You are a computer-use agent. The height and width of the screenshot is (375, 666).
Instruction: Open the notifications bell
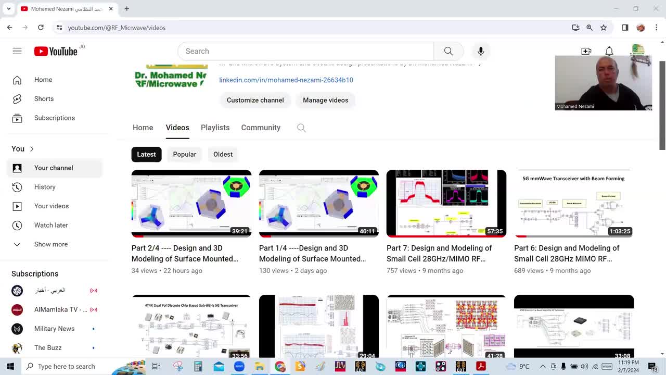click(609, 51)
